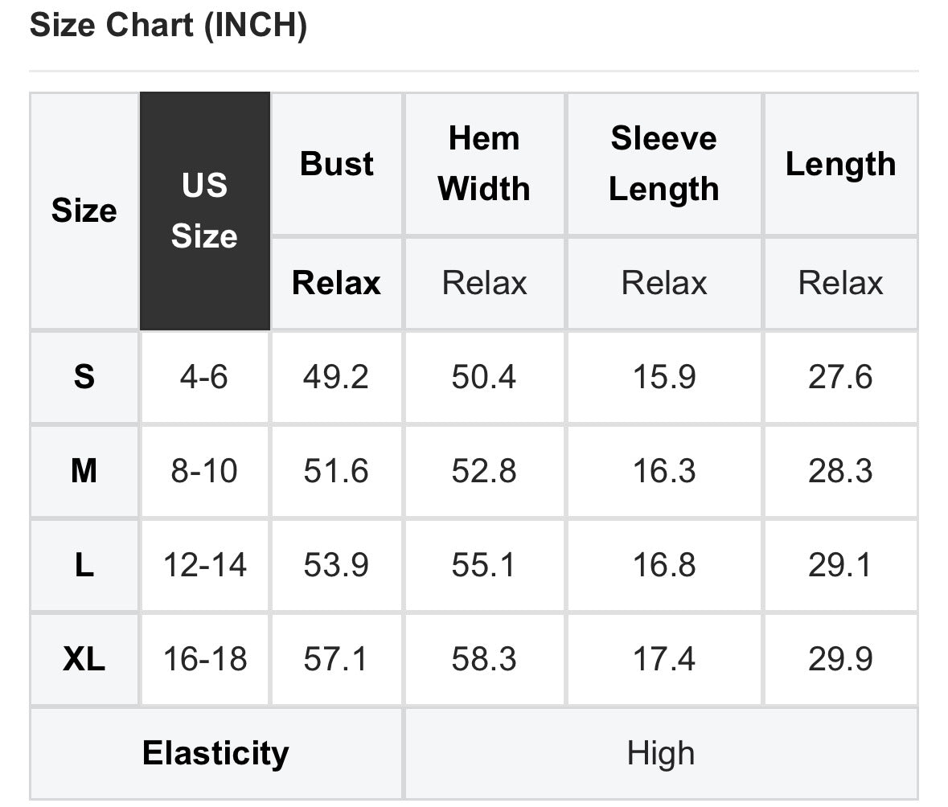Click the Size Chart (INCH) heading
The height and width of the screenshot is (807, 948).
coord(169,25)
